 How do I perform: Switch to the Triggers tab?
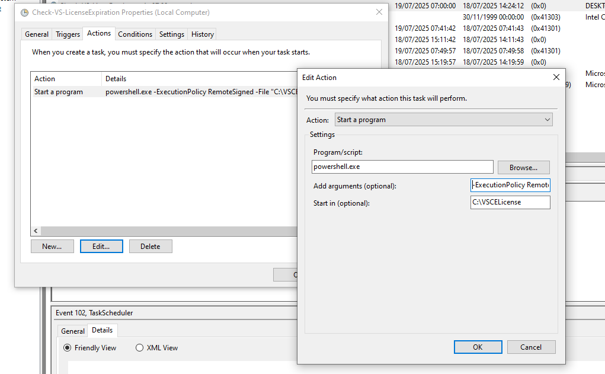coord(68,34)
